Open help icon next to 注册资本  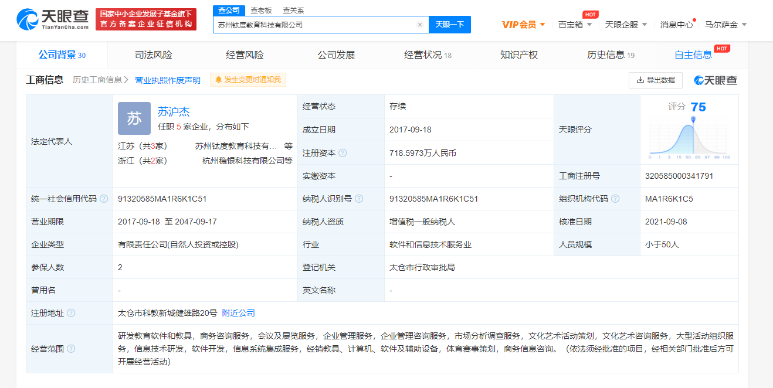pos(343,153)
